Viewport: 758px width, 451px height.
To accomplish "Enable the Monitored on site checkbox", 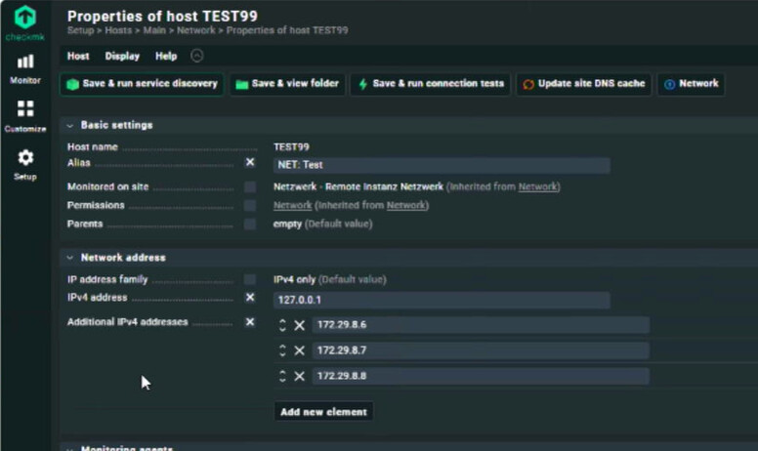I will click(250, 186).
